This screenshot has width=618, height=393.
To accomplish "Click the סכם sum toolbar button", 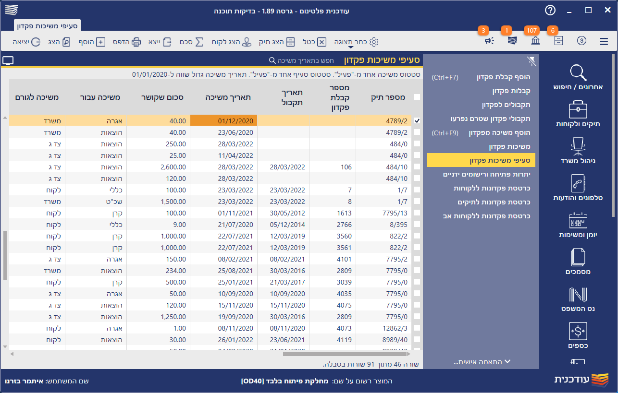I will [x=192, y=42].
